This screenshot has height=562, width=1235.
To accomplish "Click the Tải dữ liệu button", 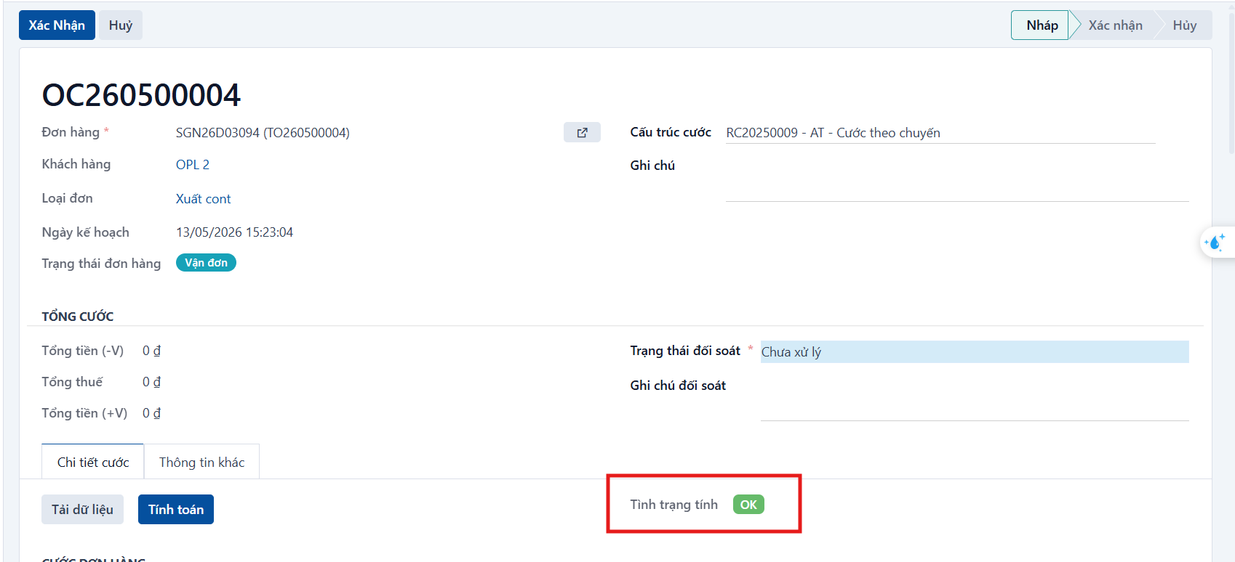I will 82,510.
